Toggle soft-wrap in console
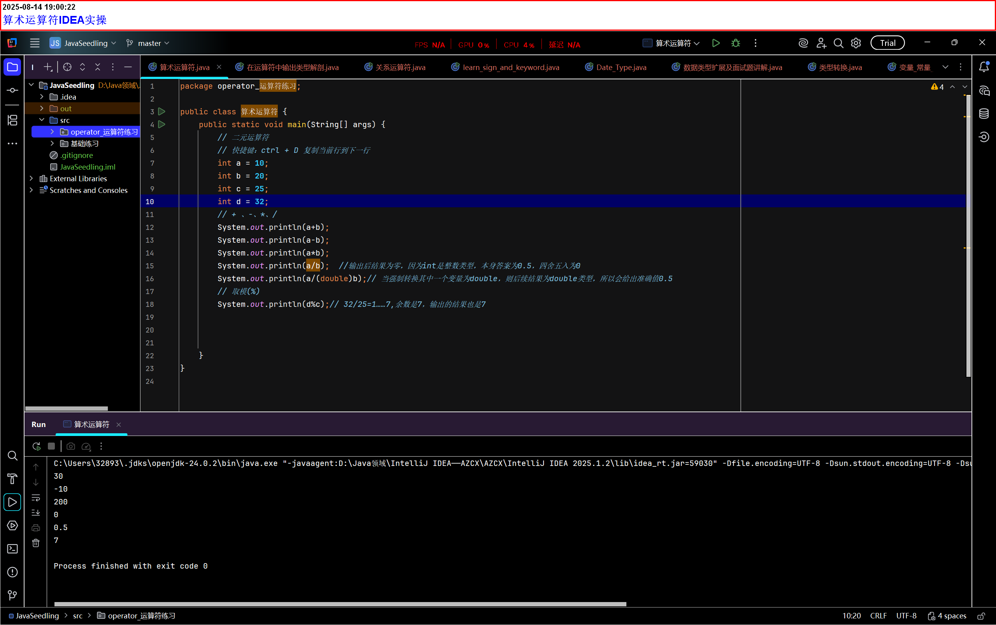Image resolution: width=996 pixels, height=625 pixels. click(x=36, y=498)
